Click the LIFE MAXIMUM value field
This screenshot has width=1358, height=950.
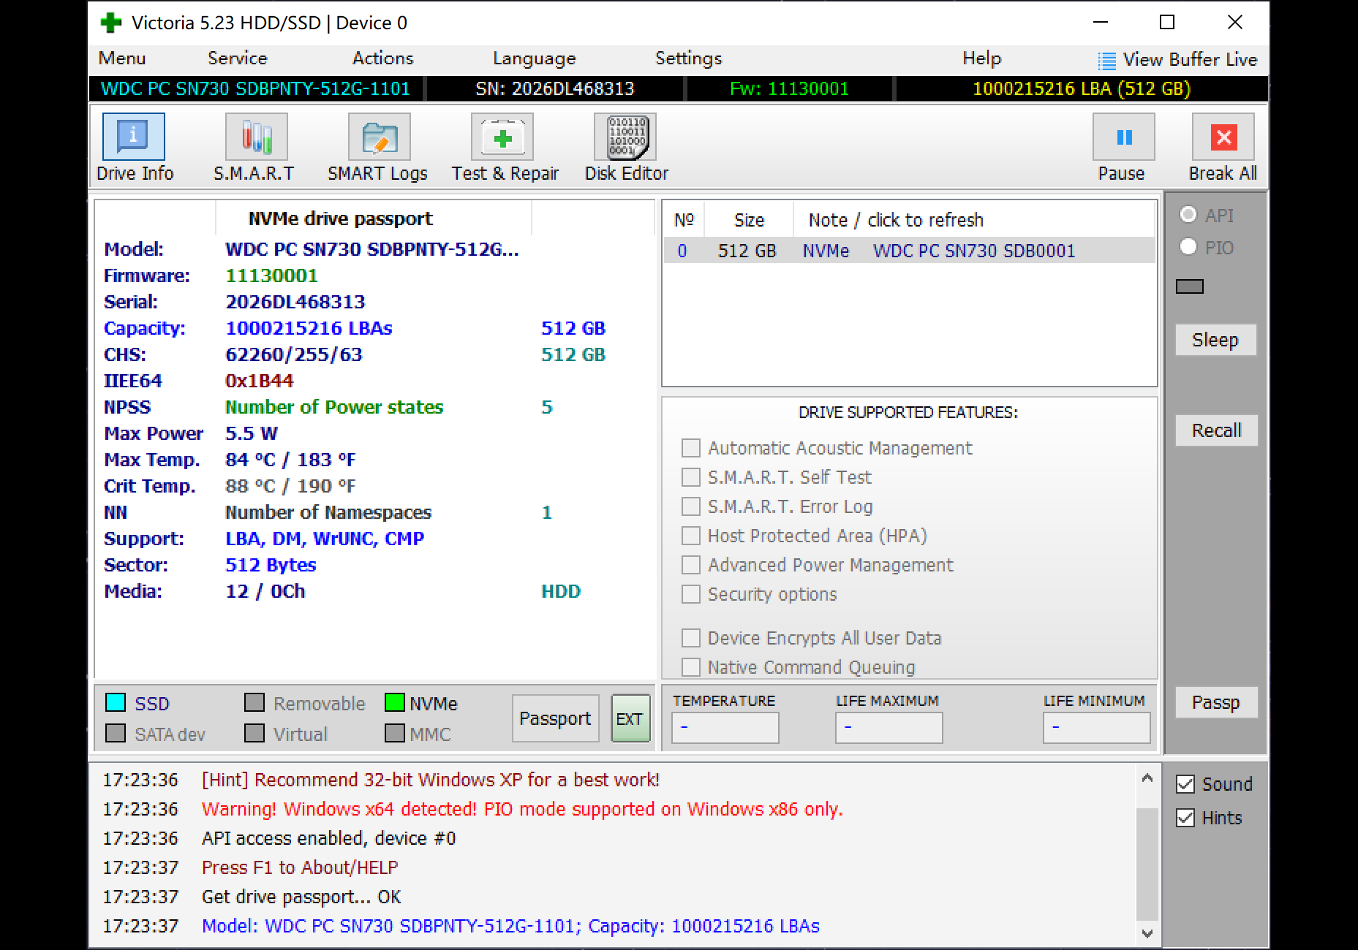[889, 727]
